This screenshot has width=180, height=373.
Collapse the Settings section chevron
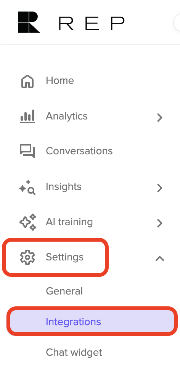[x=160, y=258]
